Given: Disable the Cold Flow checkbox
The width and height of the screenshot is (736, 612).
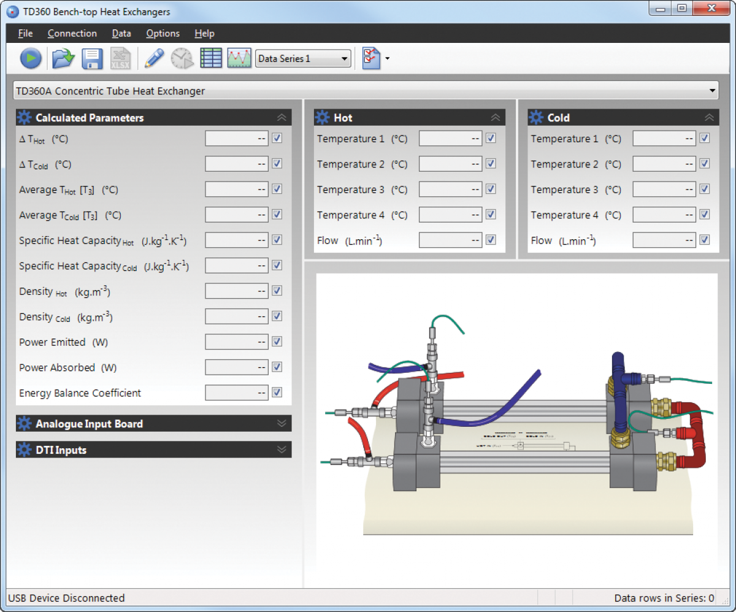Looking at the screenshot, I should pyautogui.click(x=703, y=240).
